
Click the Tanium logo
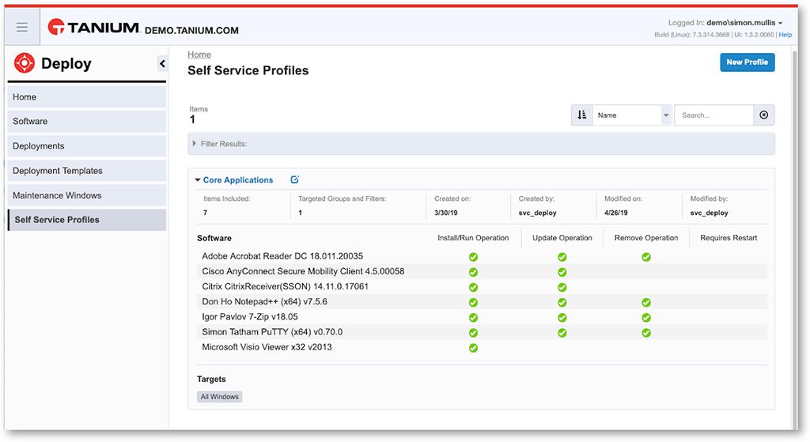coord(93,27)
